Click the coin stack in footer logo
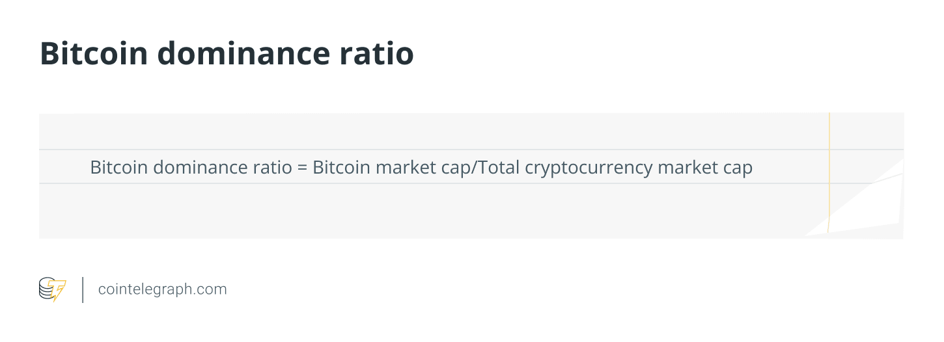The height and width of the screenshot is (342, 944). pyautogui.click(x=46, y=288)
